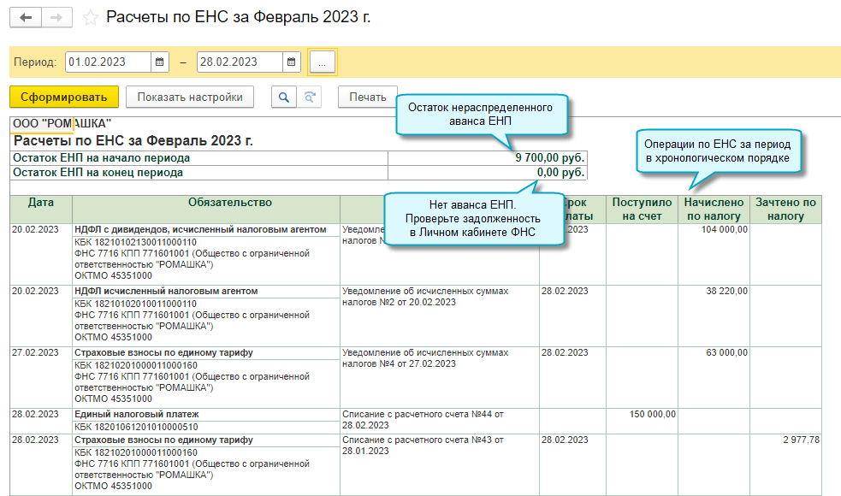Open Уведомление №2 от 20.02.2023 document
841x496 pixels.
pyautogui.click(x=424, y=297)
